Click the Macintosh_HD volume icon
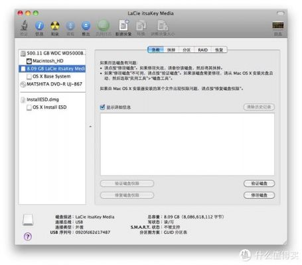The image size is (302, 265). coord(29,61)
